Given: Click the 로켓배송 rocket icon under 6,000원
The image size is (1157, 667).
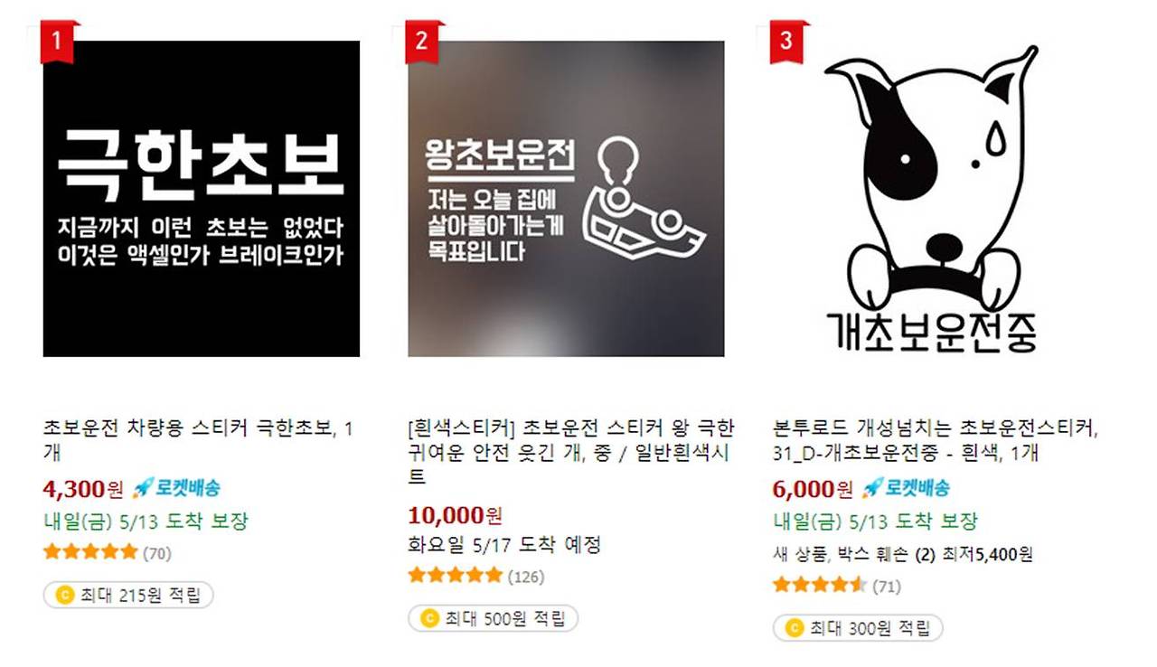Looking at the screenshot, I should [871, 489].
